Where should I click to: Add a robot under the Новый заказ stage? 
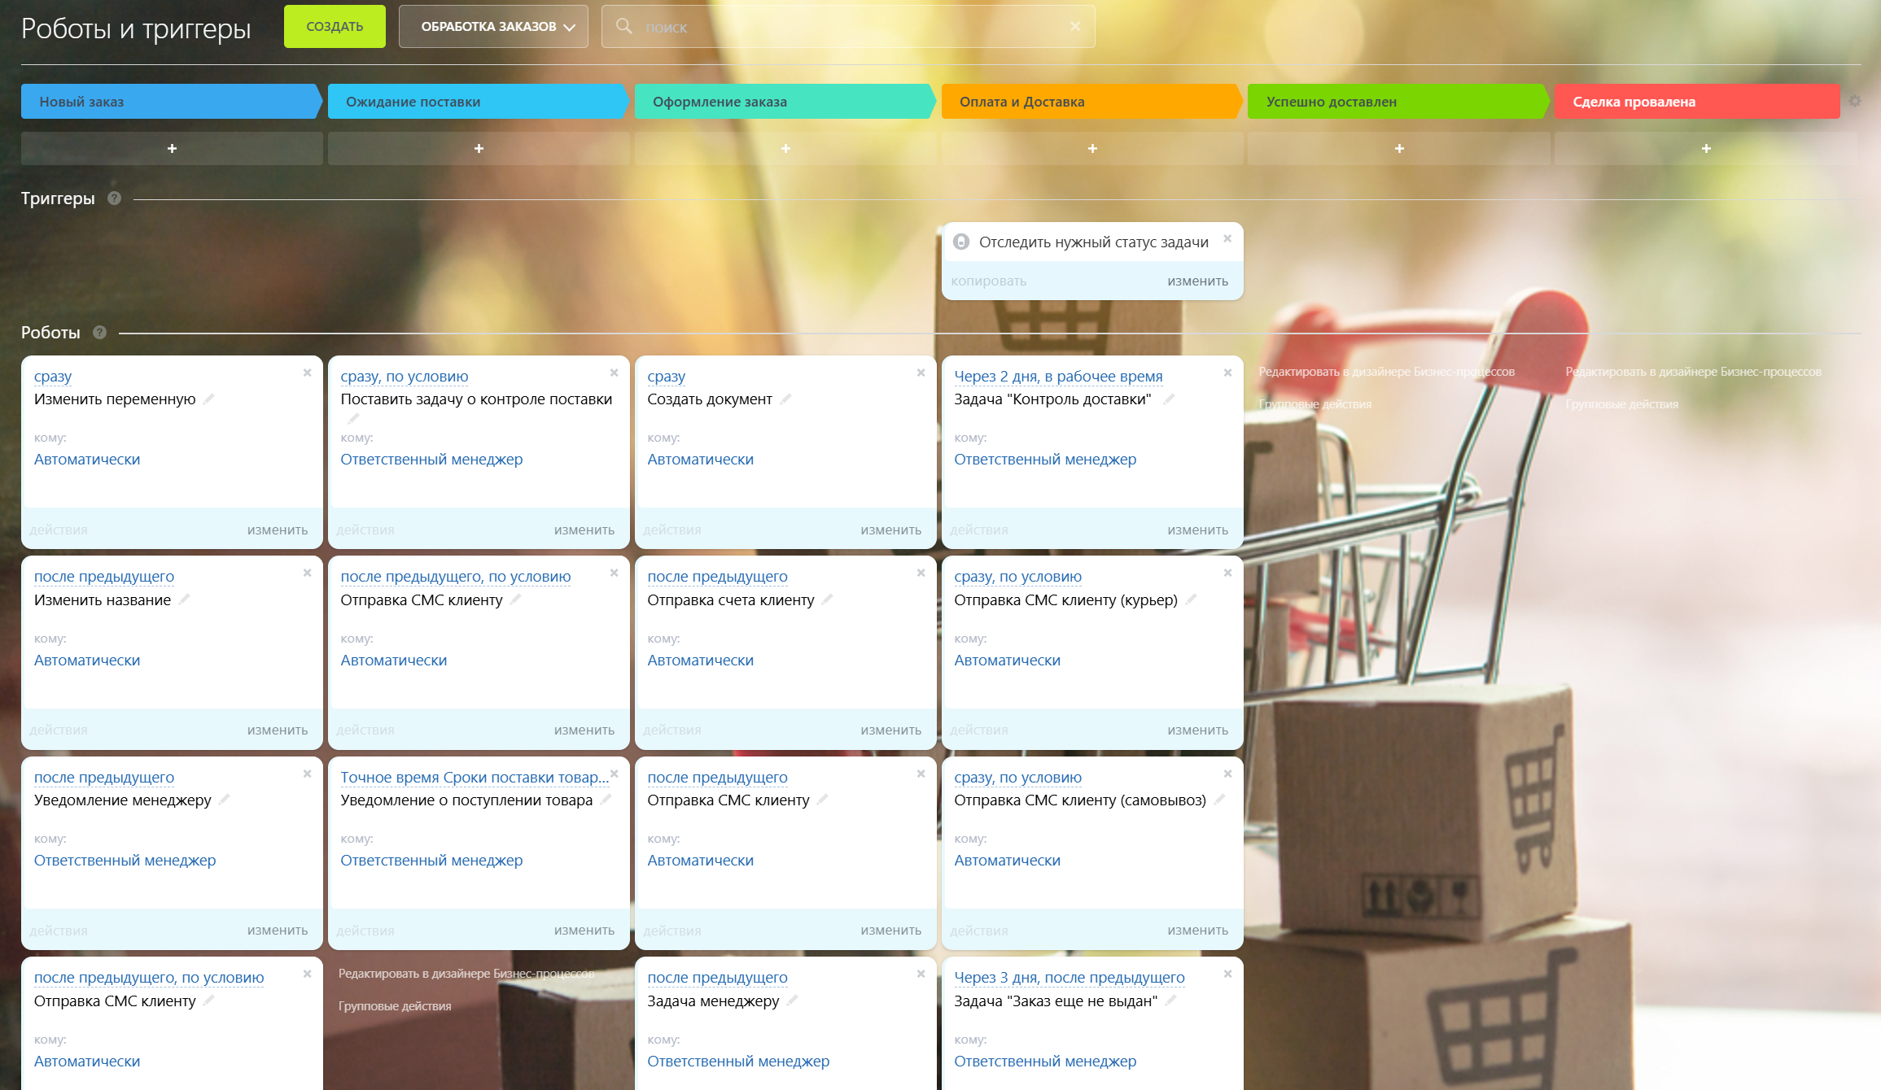tap(172, 148)
